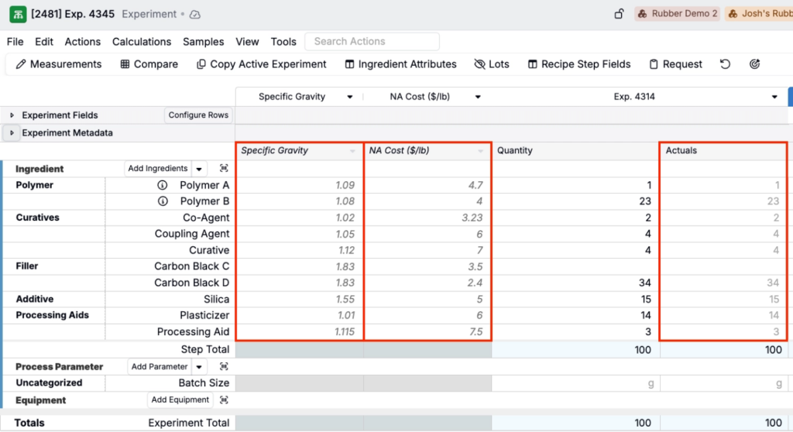Open the info icon for Polymer A

(x=163, y=185)
